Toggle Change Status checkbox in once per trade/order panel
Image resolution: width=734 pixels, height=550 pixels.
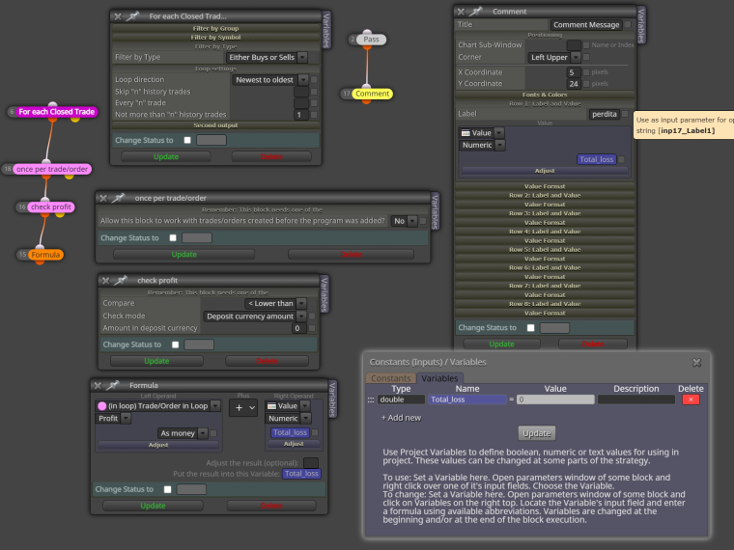[x=173, y=238]
